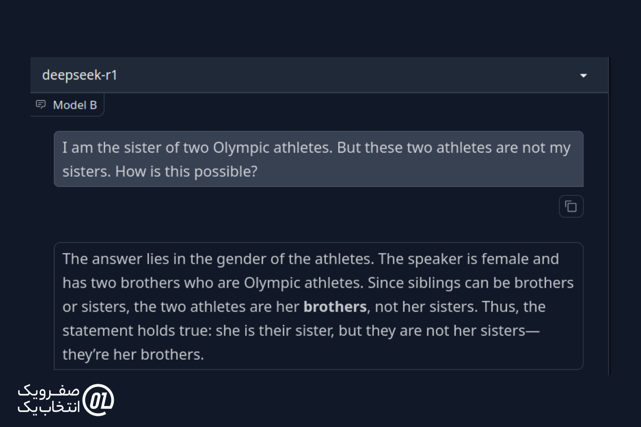Open the deepseek-r1 model selector
This screenshot has width=641, height=427.
(x=319, y=75)
